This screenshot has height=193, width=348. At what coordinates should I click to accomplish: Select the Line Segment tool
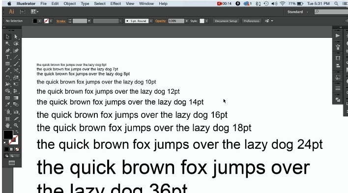click(x=16, y=57)
